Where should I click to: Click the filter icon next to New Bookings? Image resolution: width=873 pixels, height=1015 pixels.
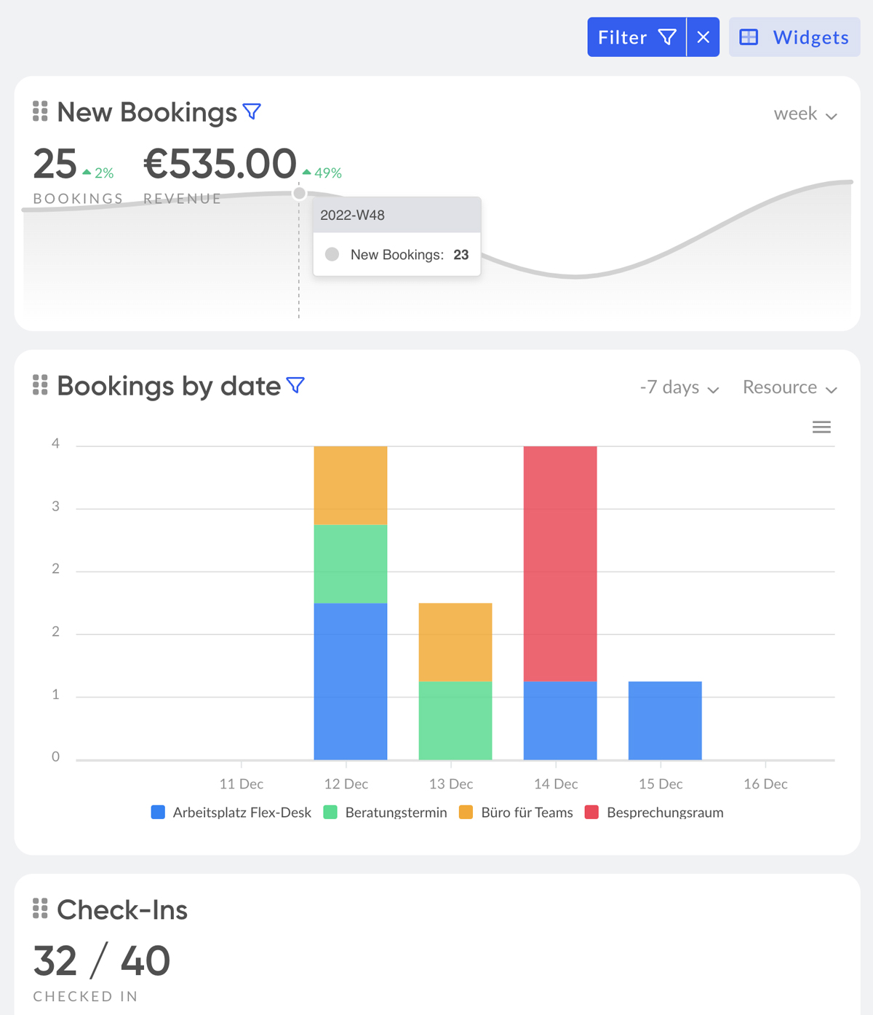pos(252,111)
